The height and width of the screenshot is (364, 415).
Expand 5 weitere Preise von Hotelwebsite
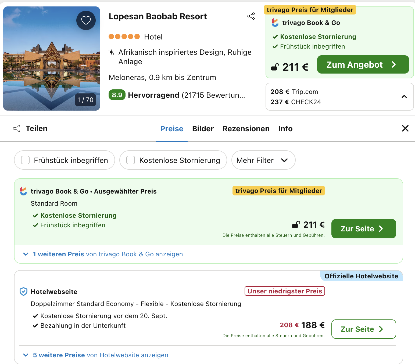pyautogui.click(x=100, y=355)
